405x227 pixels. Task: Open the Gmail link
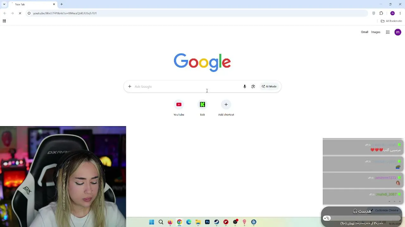coord(364,32)
